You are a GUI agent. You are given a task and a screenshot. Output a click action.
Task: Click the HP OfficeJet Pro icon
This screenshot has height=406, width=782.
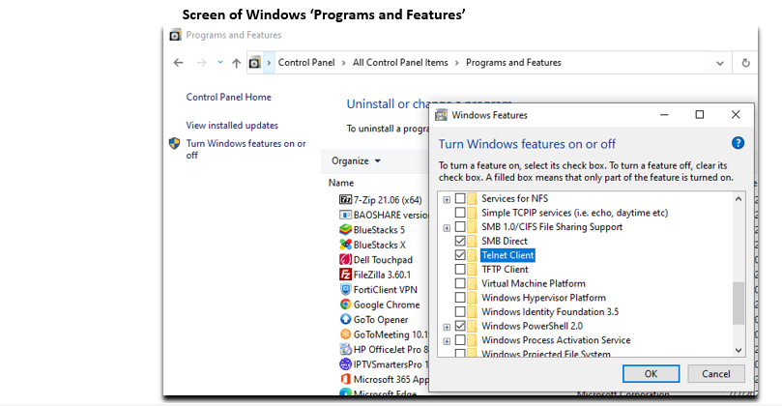point(345,350)
